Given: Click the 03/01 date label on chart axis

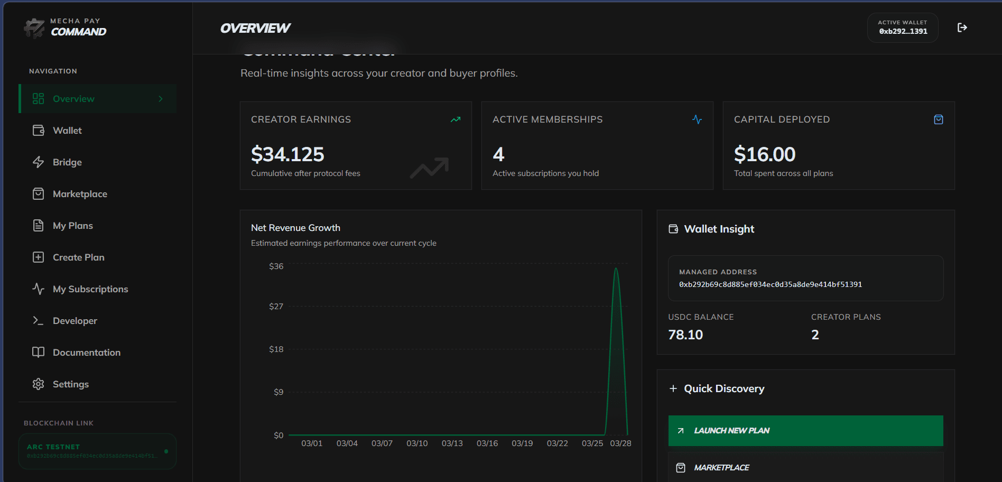Looking at the screenshot, I should pos(312,443).
